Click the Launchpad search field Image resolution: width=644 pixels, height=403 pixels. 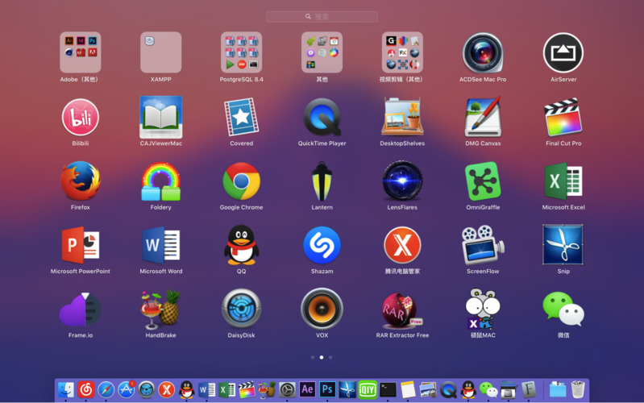coord(322,16)
